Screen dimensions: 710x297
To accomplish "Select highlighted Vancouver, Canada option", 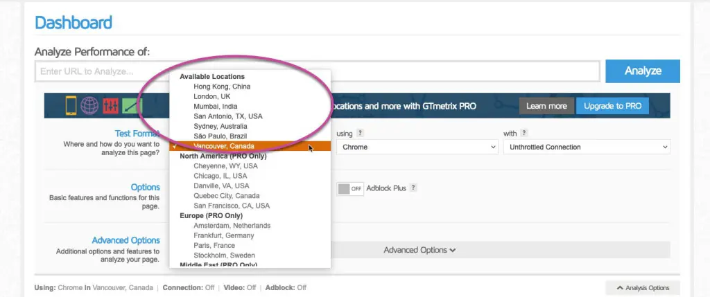I will point(250,146).
